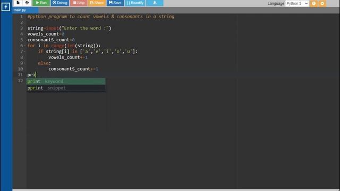Collapse the if block fold arrow on line 7
The width and height of the screenshot is (340, 191).
25,51
